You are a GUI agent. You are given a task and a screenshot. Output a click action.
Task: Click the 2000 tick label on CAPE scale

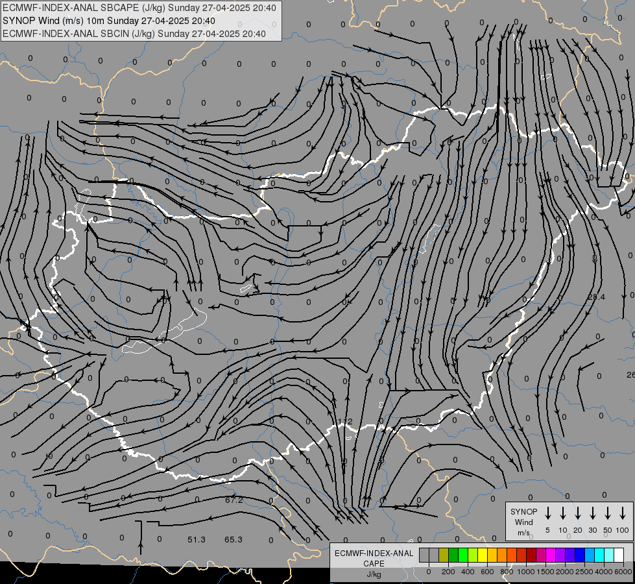tap(565, 572)
